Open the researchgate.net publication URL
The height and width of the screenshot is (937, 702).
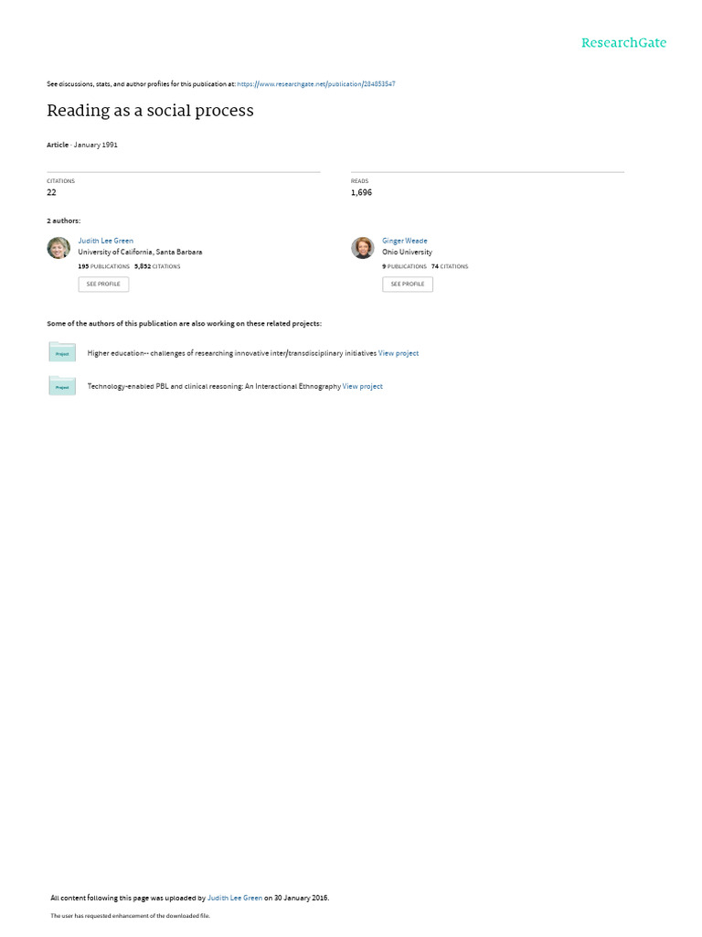pyautogui.click(x=315, y=84)
